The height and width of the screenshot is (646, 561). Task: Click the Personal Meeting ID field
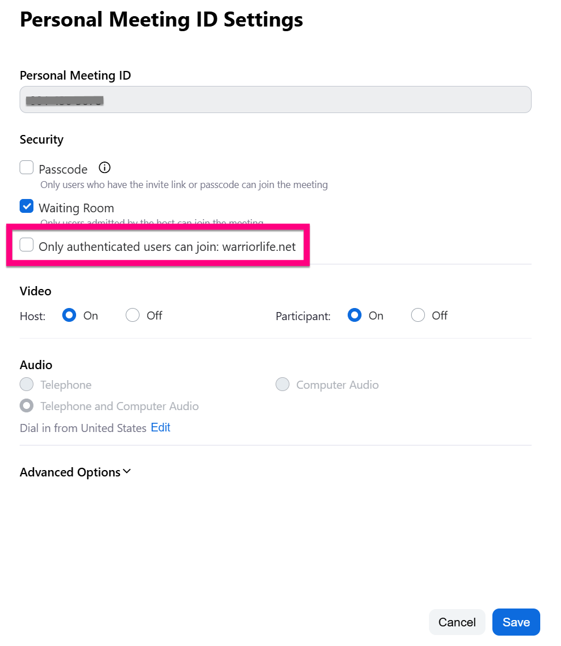(x=275, y=100)
